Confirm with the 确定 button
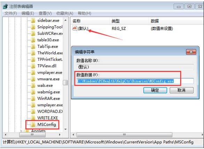 tap(155, 90)
